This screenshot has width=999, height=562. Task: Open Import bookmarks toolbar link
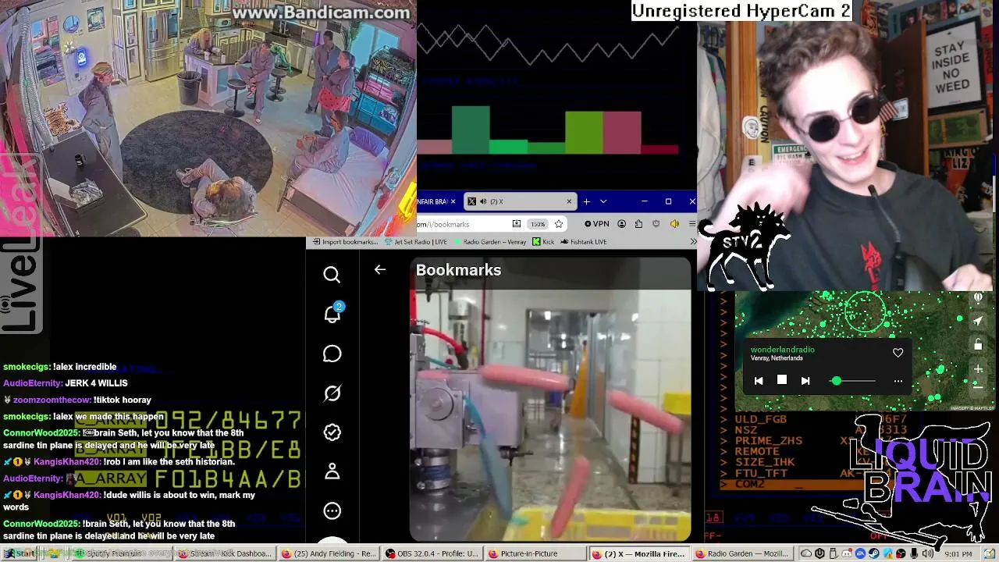pos(344,242)
